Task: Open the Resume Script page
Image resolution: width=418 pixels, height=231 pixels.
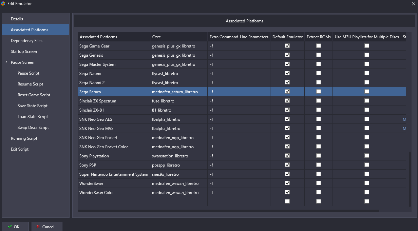Action: point(31,84)
